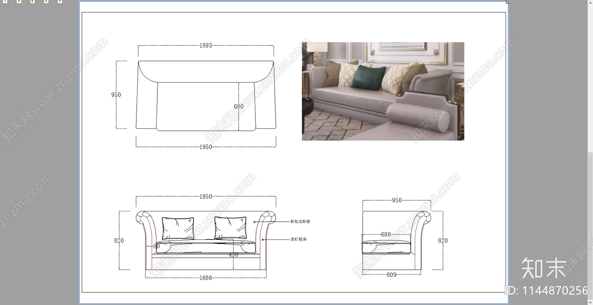Click the vertical scrollbar thumb
Viewport: 593px width, 305px height.
coord(590,226)
